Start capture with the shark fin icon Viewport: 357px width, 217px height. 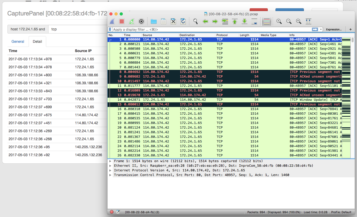[112, 21]
